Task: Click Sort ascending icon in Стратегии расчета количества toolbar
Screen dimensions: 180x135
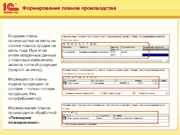Action: coord(91,77)
